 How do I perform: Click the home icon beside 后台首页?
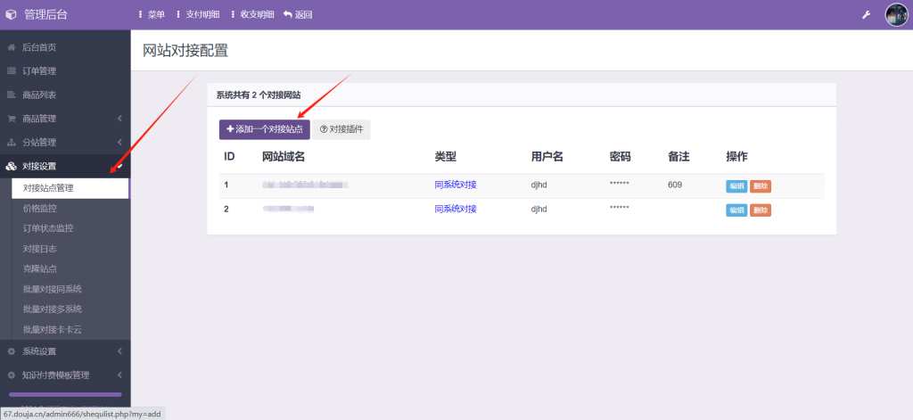tap(11, 48)
